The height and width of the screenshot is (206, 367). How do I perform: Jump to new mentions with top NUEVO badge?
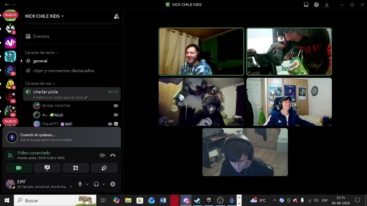point(10,15)
